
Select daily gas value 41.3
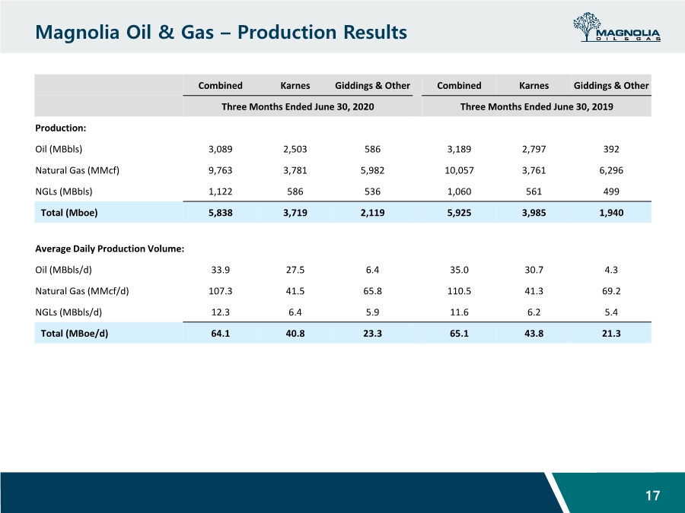click(x=534, y=291)
